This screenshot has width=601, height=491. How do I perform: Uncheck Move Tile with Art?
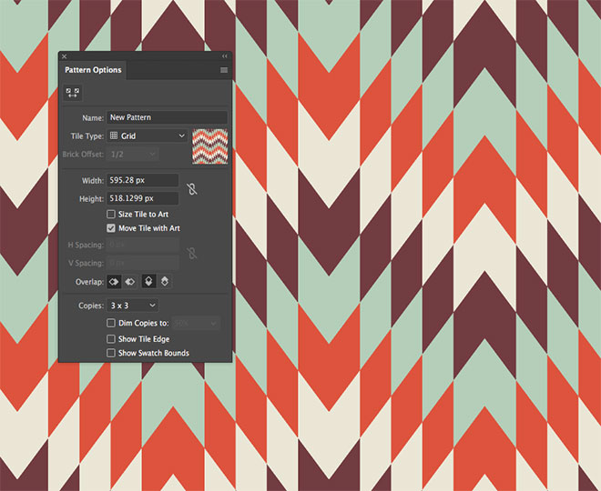pos(111,227)
